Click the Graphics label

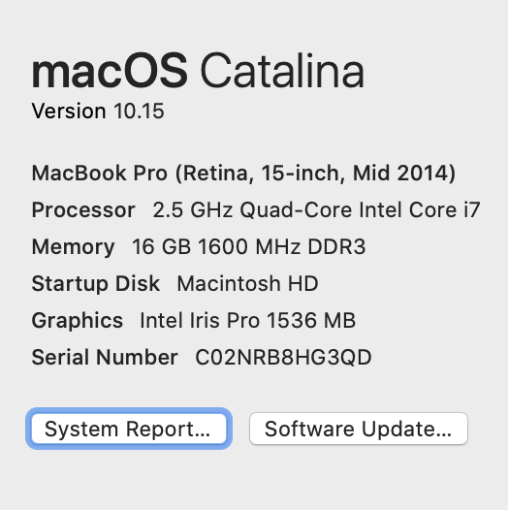[78, 321]
